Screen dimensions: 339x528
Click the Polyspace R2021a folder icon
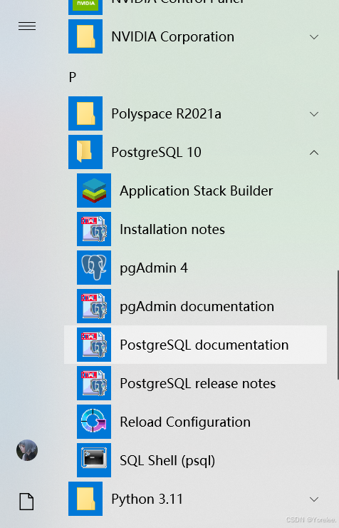click(x=85, y=113)
